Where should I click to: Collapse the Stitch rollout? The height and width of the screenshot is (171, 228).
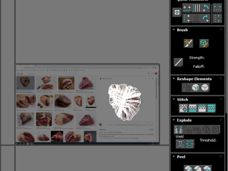[x=174, y=99]
